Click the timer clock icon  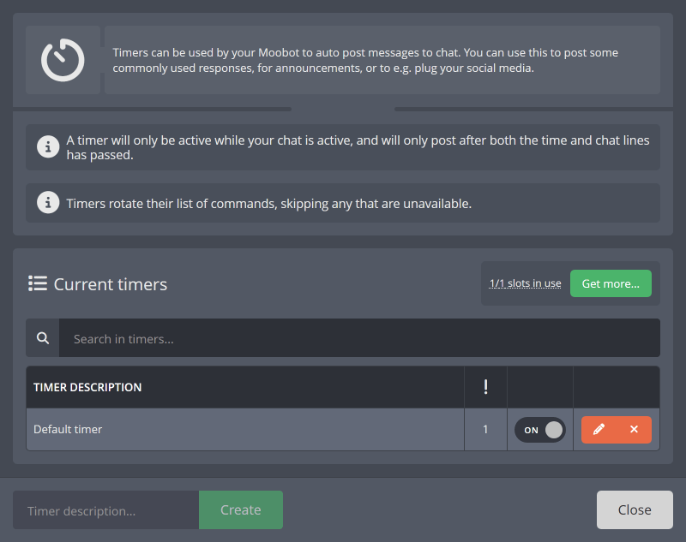pos(63,60)
